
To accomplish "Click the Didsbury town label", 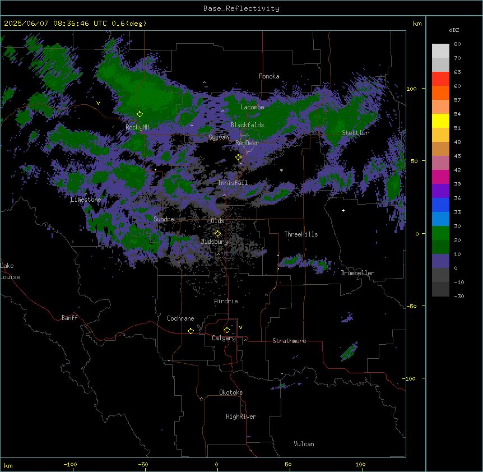I will (215, 242).
